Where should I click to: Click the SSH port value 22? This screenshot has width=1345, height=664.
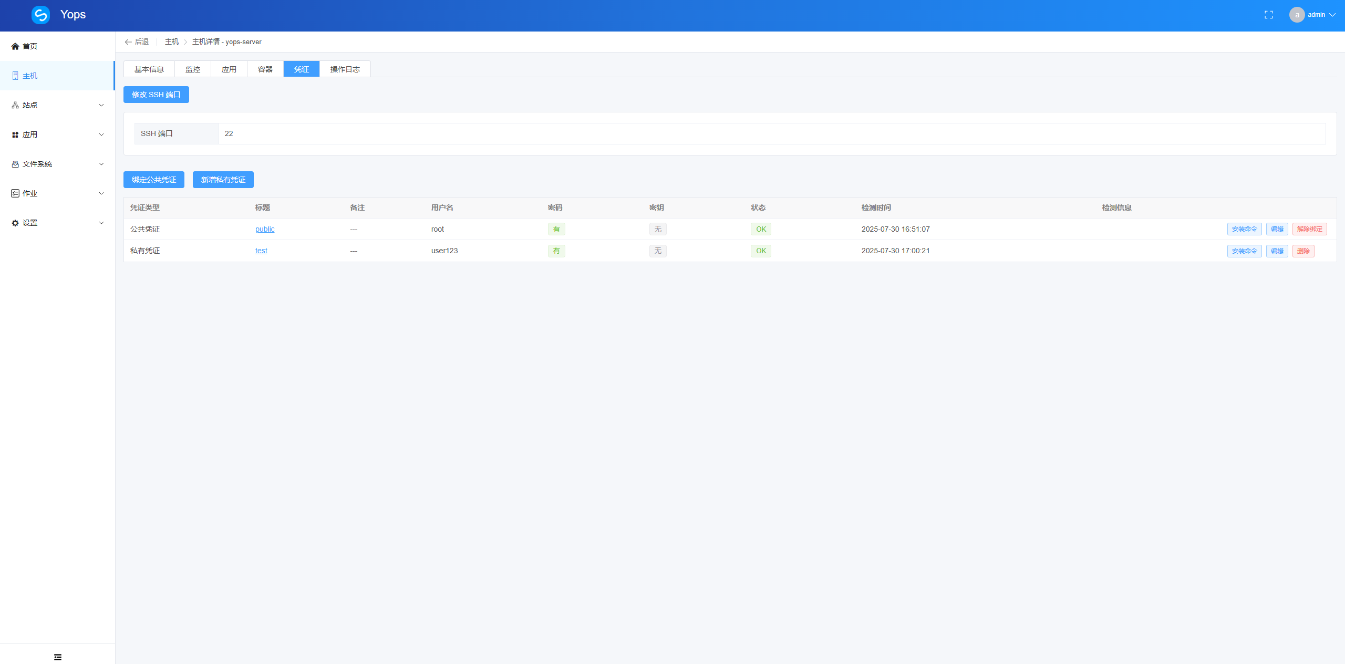[229, 133]
